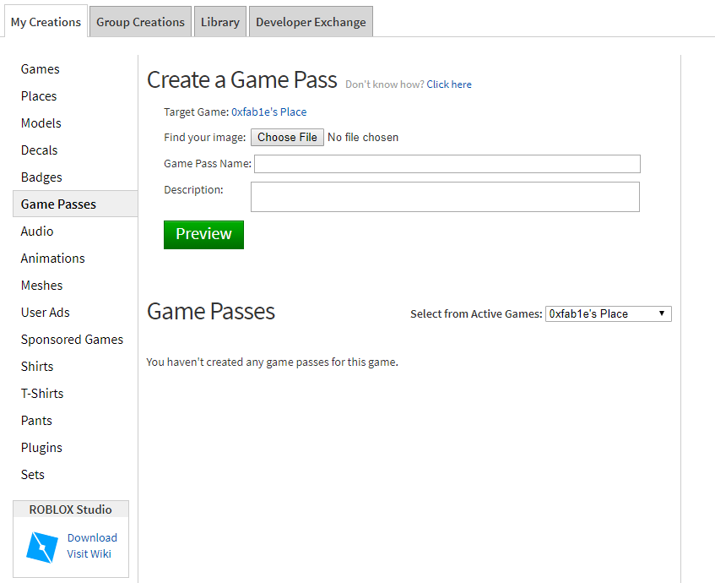Click the 'You haven't created any game passes' message

pos(272,362)
